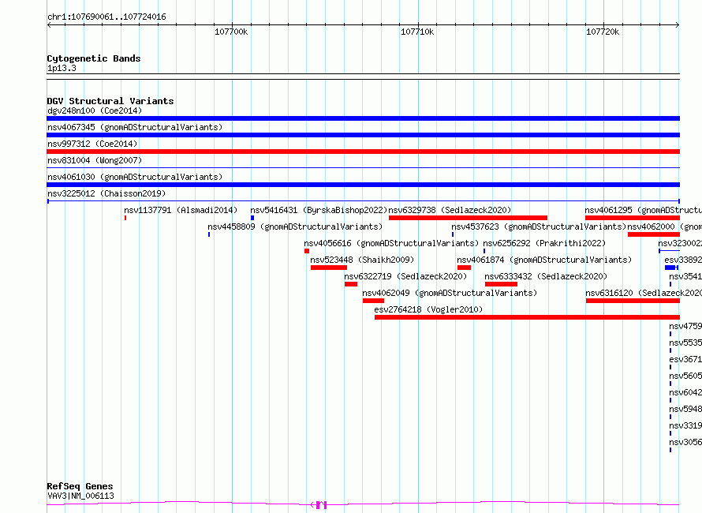Click the DGV Structural Variants track title

pos(110,101)
